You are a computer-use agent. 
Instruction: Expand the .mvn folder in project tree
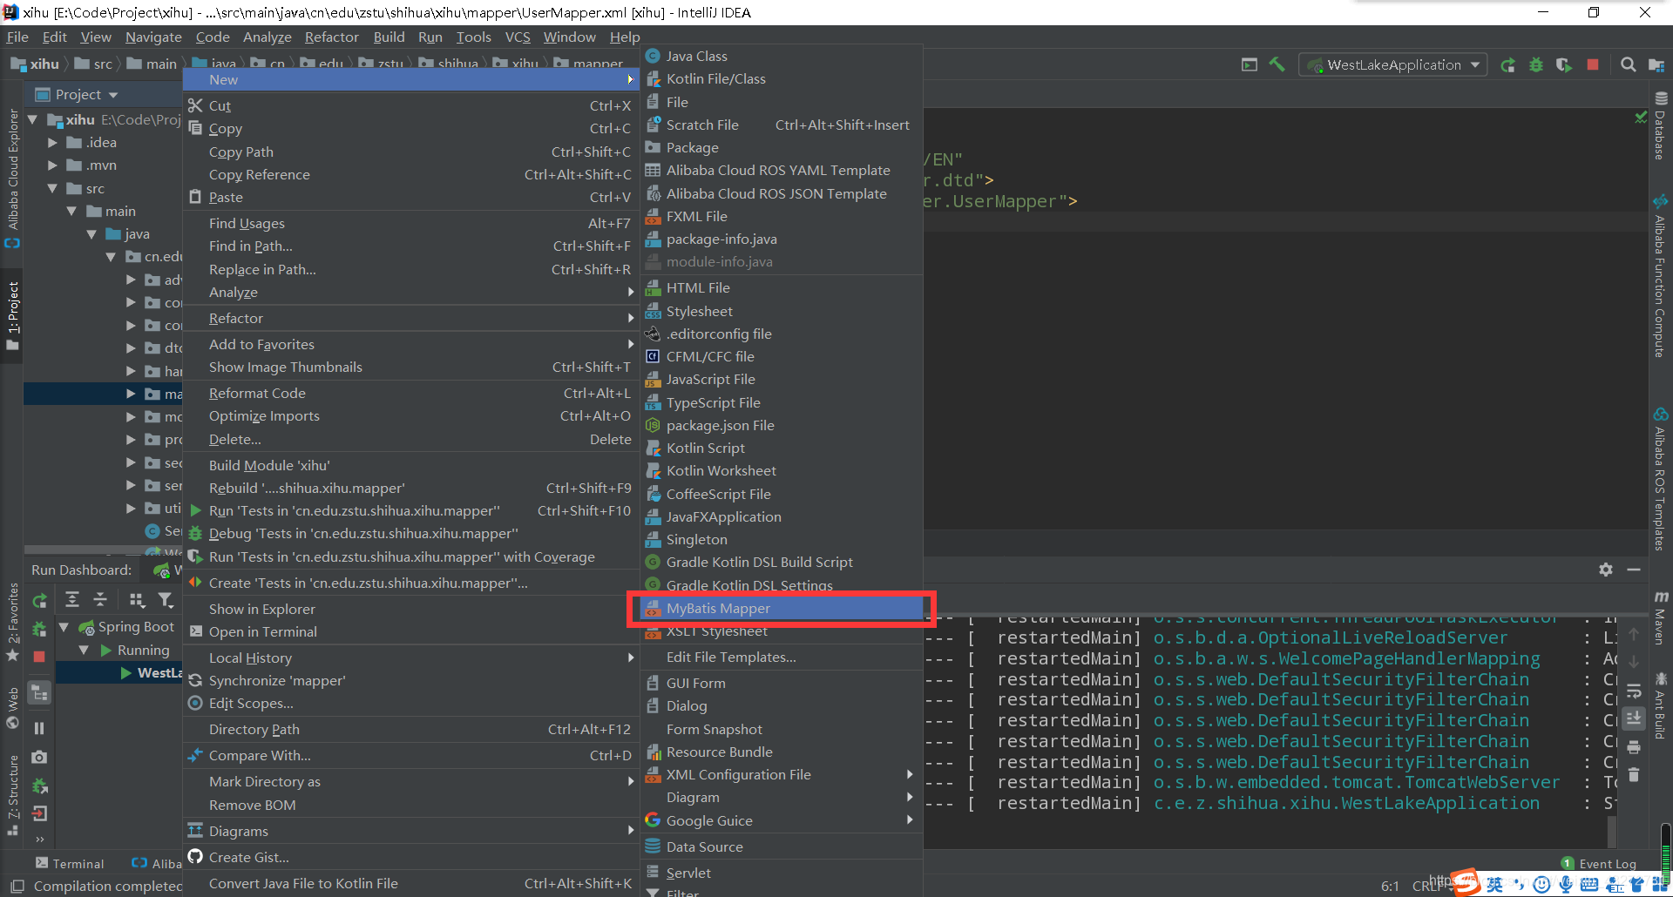(52, 165)
